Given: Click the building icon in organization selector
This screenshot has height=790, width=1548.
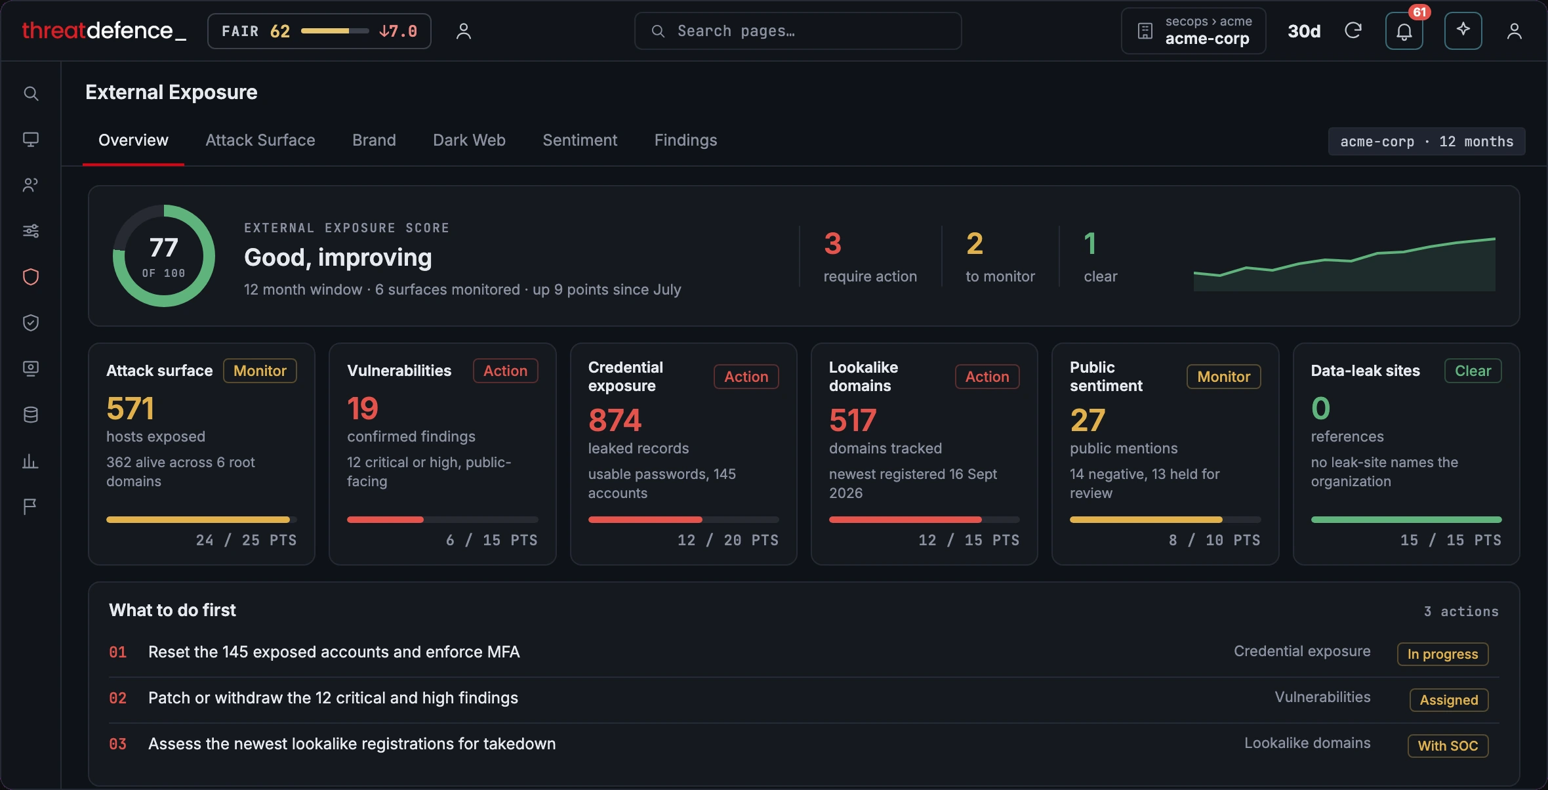Looking at the screenshot, I should coord(1145,31).
